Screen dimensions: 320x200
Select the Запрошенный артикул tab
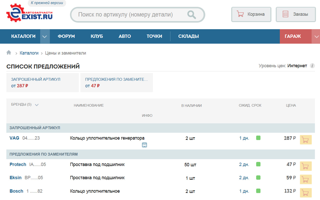[42, 82]
